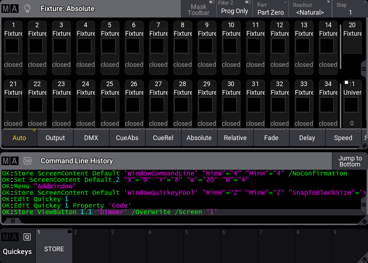Click the CMD icon in history title bar

27,161
